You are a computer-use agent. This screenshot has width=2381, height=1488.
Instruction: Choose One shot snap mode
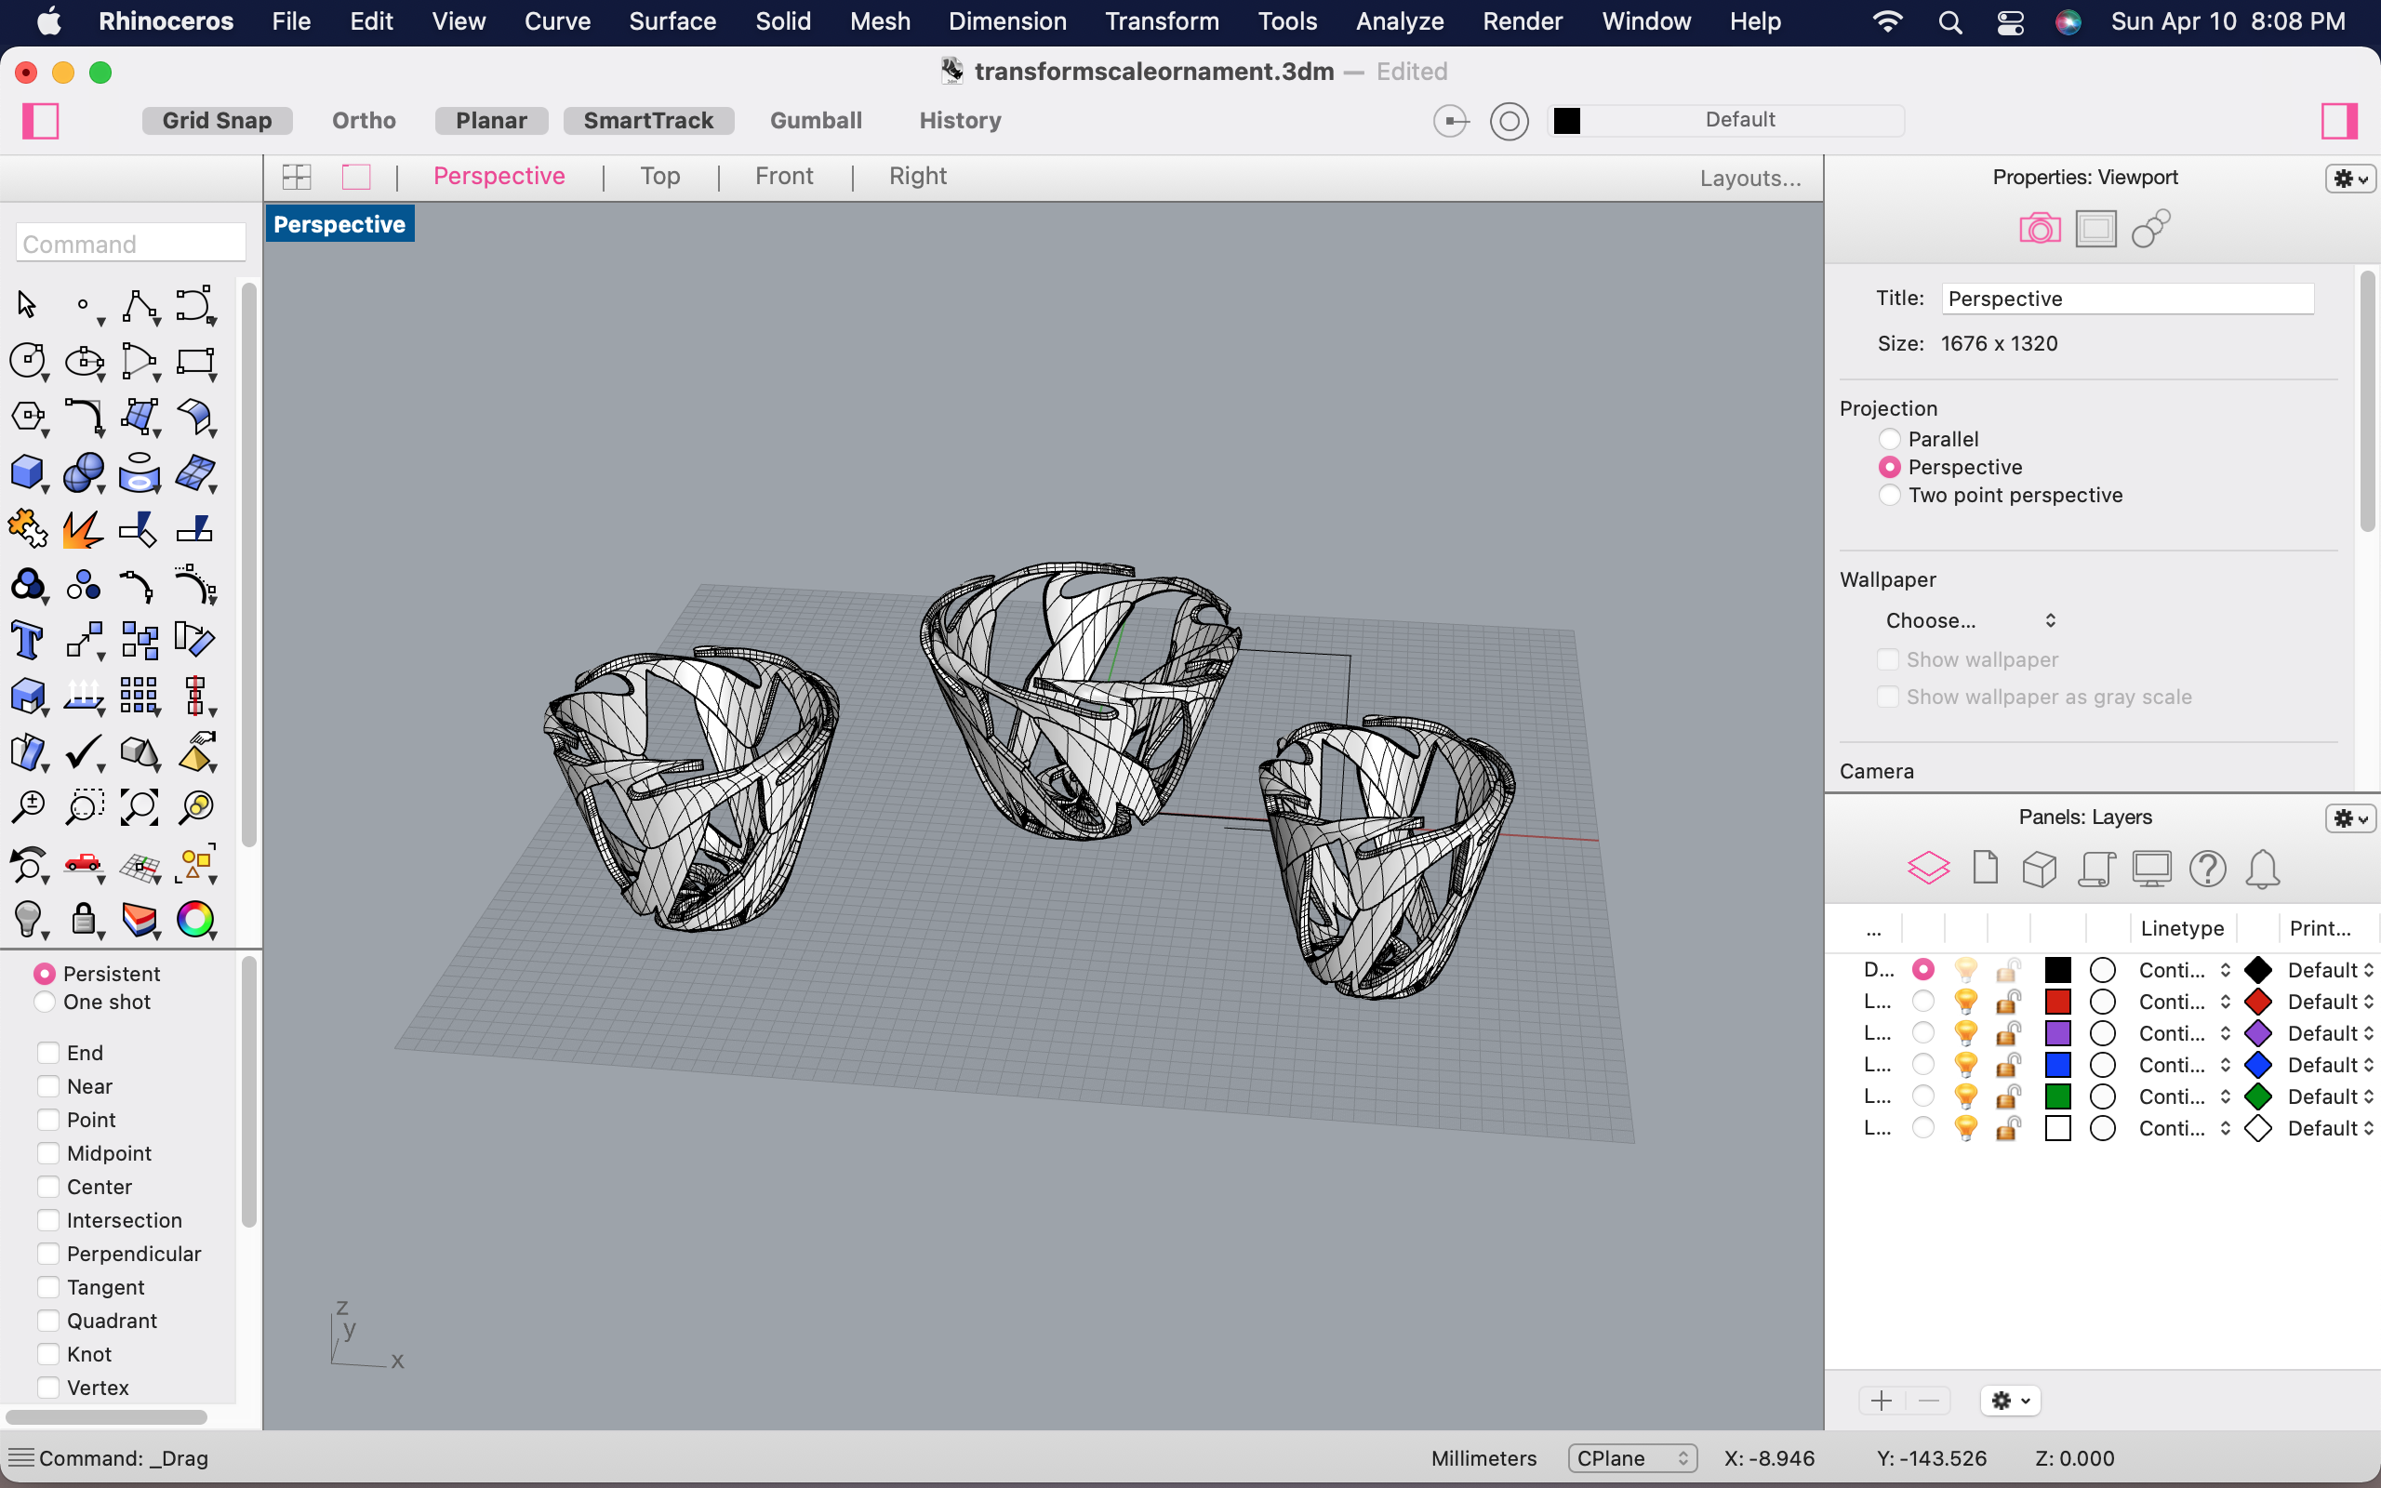click(x=45, y=1002)
